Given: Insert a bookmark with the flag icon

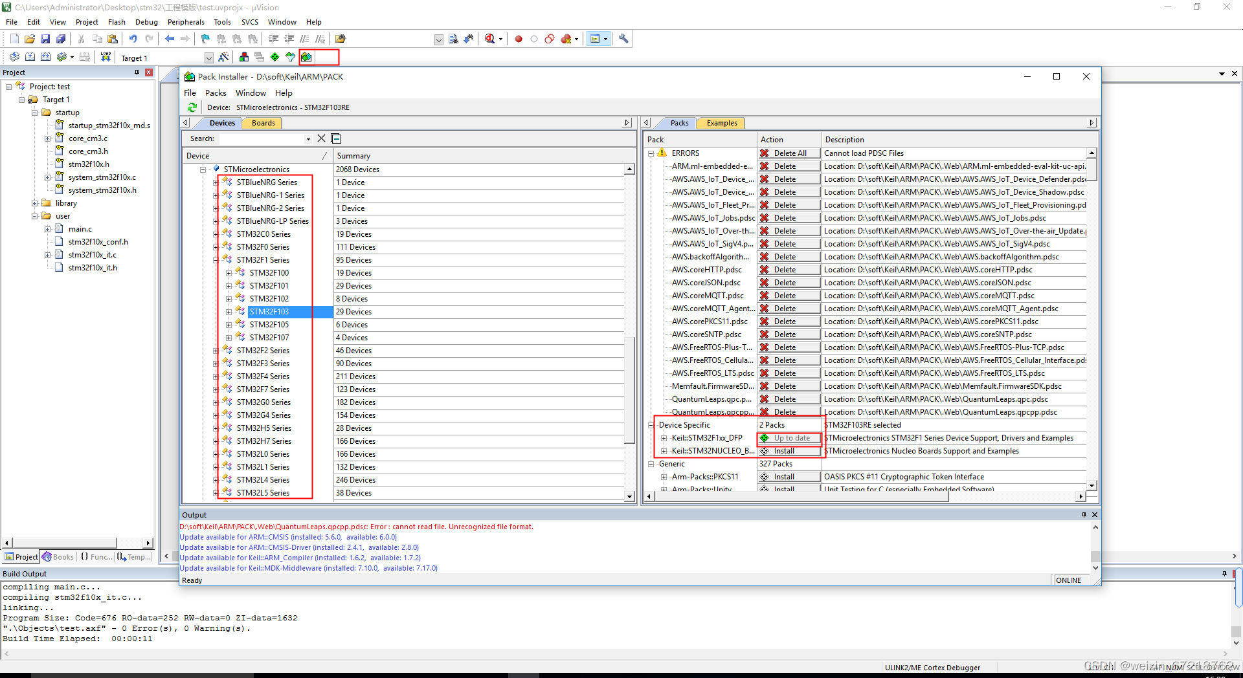Looking at the screenshot, I should coord(206,39).
